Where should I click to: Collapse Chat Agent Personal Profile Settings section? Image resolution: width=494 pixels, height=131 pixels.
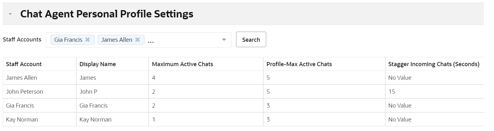[x=10, y=14]
